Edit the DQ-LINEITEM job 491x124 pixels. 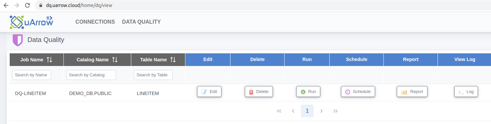pos(209,92)
